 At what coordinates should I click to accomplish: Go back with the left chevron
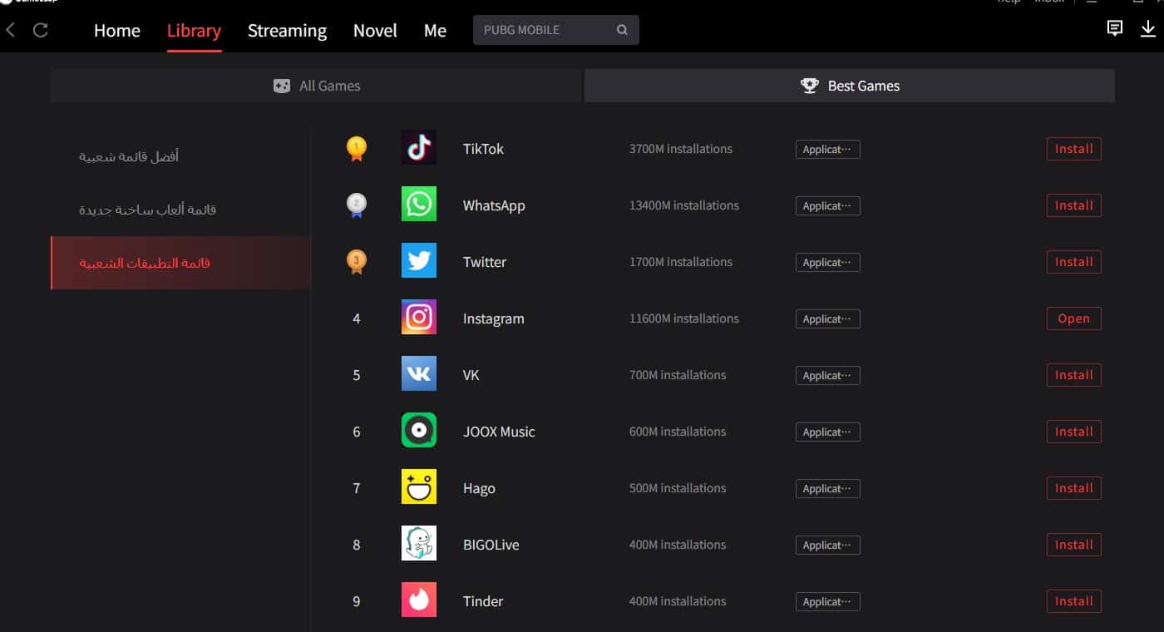tap(11, 30)
